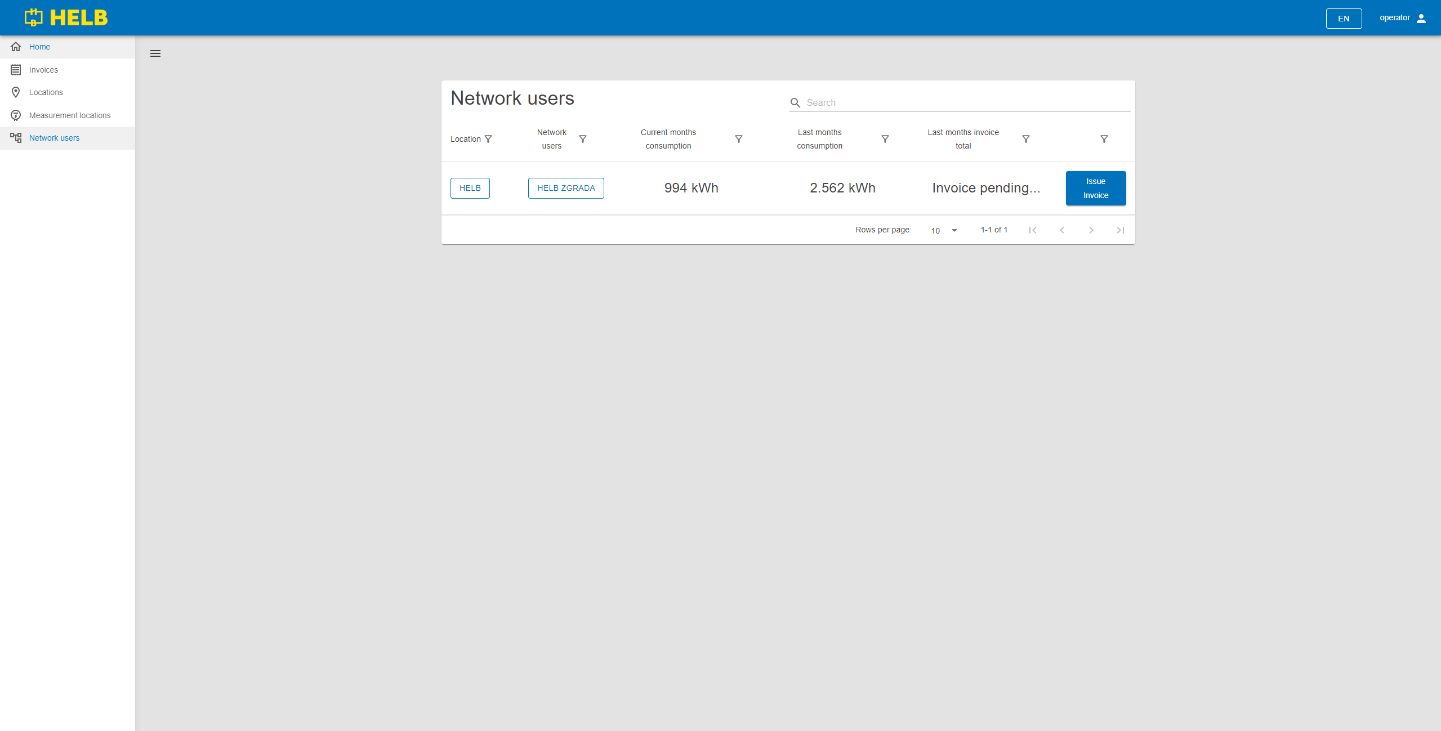Open the Home menu item
The width and height of the screenshot is (1441, 731).
[x=68, y=47]
